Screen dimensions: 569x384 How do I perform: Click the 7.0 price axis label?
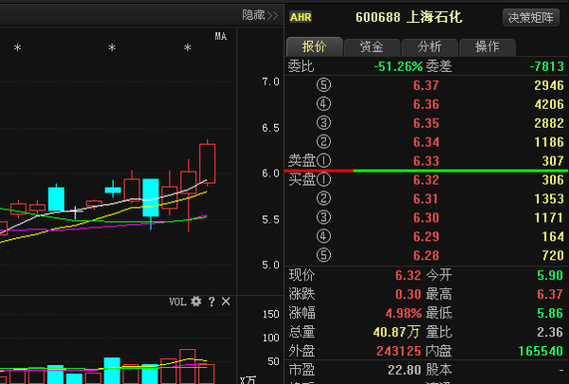pos(270,82)
